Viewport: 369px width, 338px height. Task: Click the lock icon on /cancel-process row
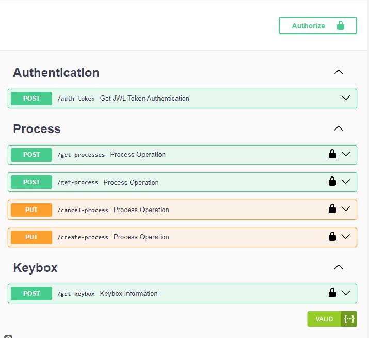332,209
